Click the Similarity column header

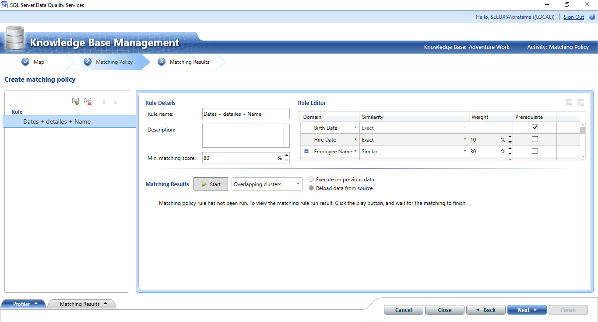pos(414,117)
